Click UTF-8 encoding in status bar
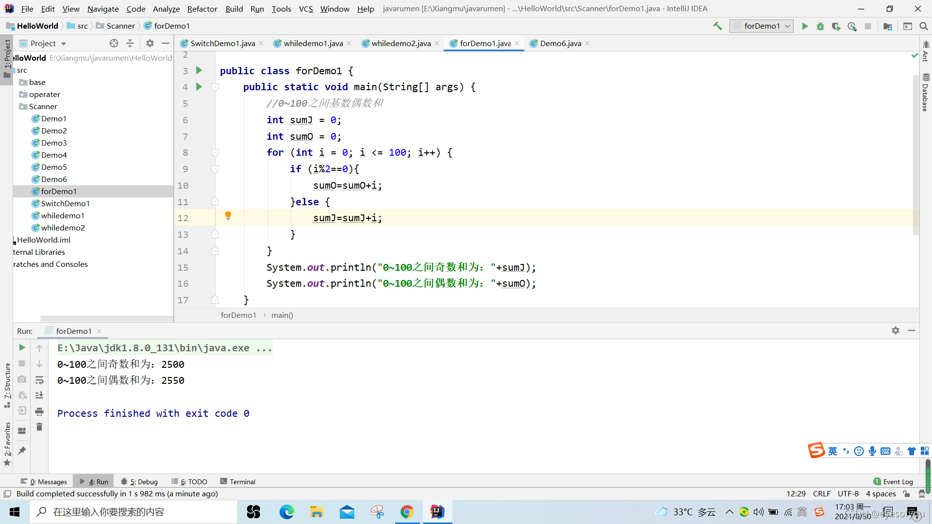Screen dimensions: 932x524 [848, 493]
